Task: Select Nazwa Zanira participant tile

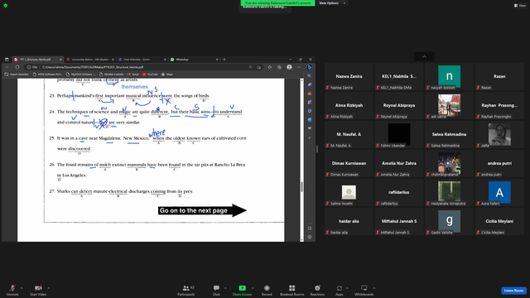Action: tap(349, 77)
